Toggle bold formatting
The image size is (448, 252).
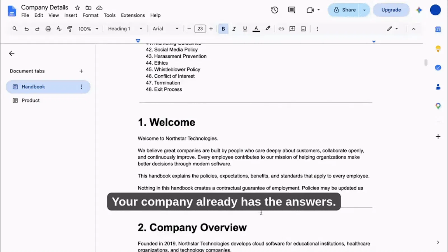tap(223, 29)
